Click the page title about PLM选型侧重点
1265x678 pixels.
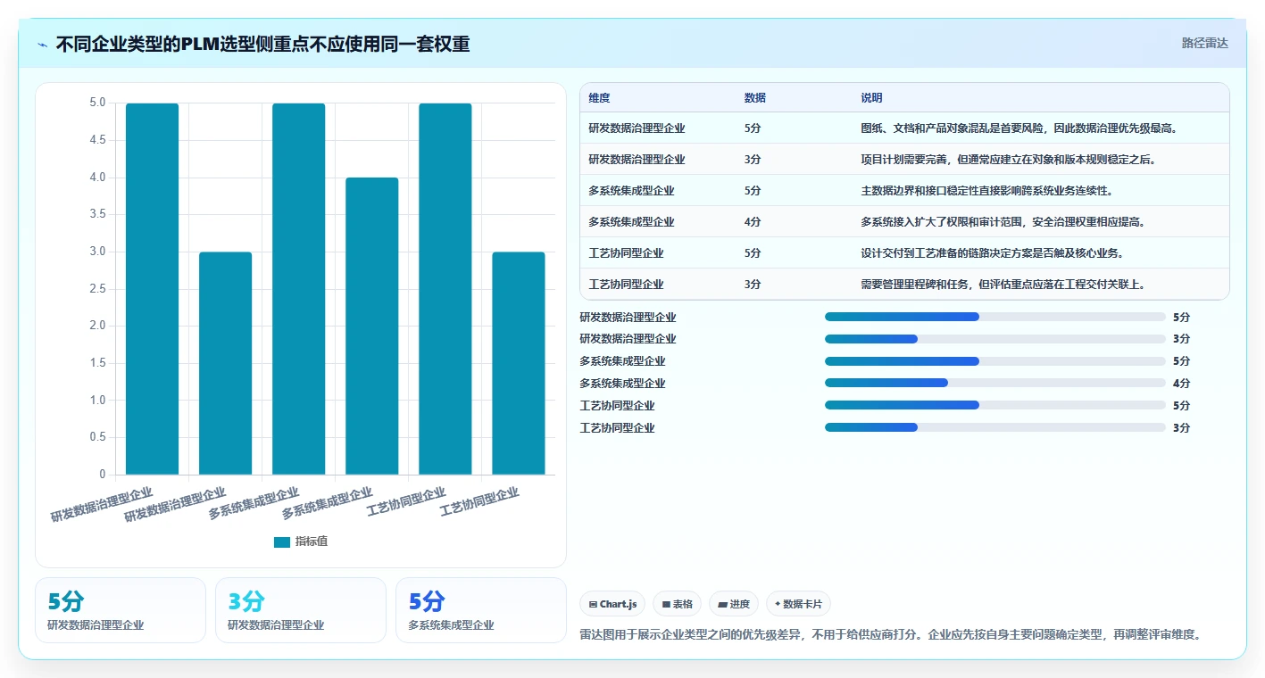tap(262, 44)
